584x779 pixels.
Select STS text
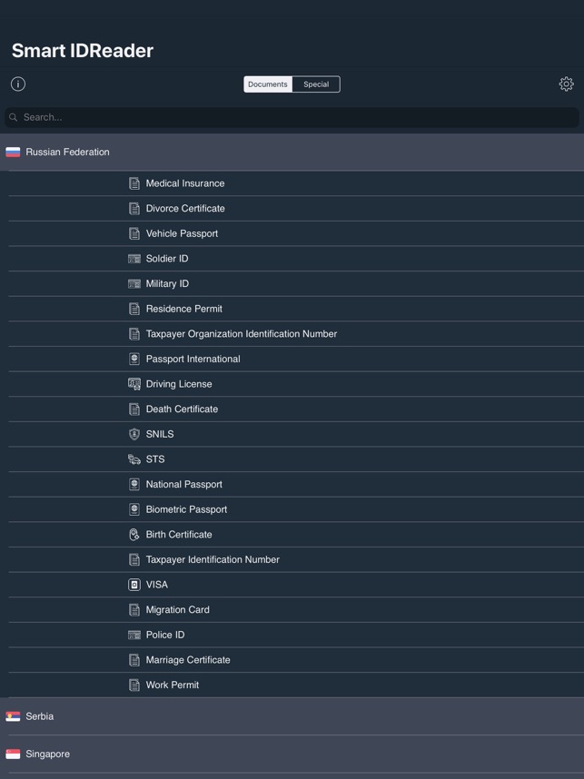(155, 459)
